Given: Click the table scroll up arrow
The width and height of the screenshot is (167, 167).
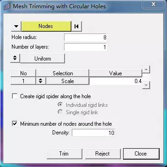Looking at the screenshot, I should (146, 70).
